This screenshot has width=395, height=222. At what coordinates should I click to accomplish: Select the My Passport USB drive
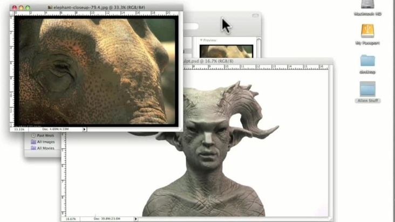[368, 31]
